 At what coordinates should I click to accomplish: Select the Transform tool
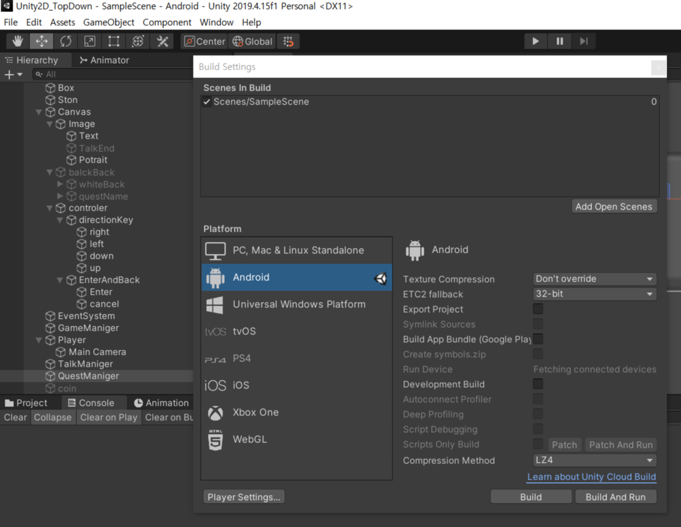click(x=138, y=41)
